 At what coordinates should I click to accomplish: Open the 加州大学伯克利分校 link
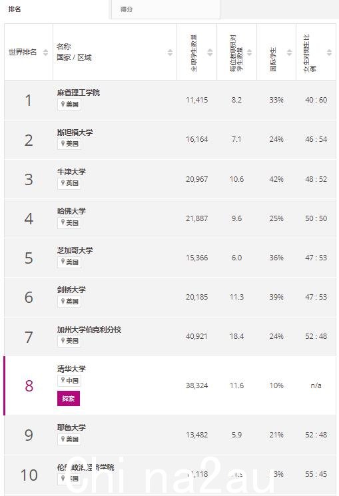(89, 330)
